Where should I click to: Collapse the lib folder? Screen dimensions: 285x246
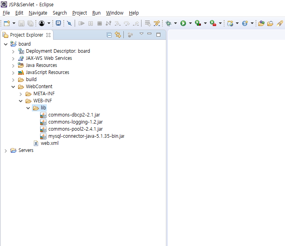pyautogui.click(x=28, y=108)
